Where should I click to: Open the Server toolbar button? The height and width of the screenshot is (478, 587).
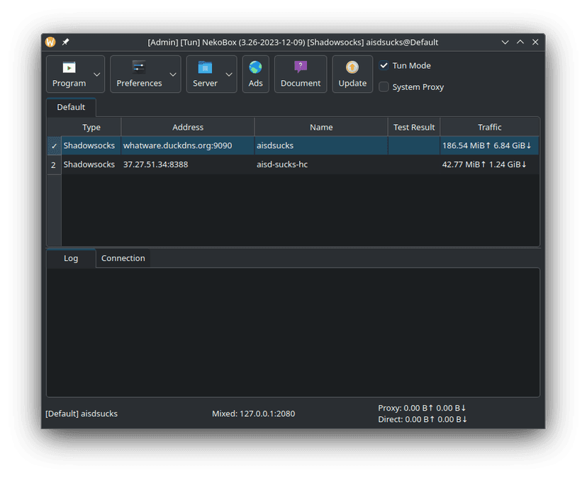tap(211, 74)
